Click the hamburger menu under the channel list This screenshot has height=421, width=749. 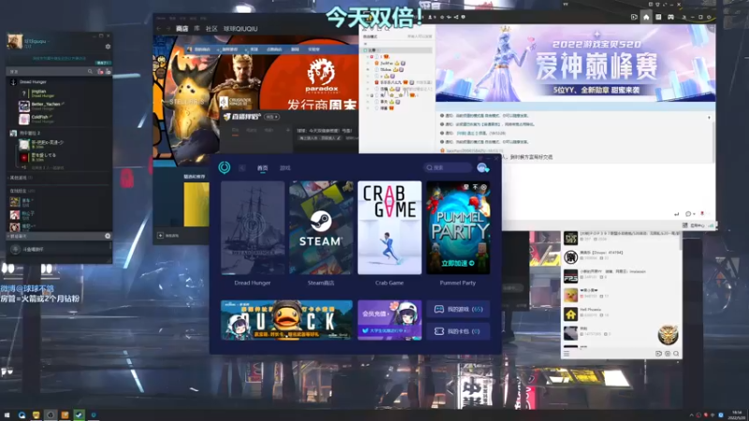click(566, 354)
